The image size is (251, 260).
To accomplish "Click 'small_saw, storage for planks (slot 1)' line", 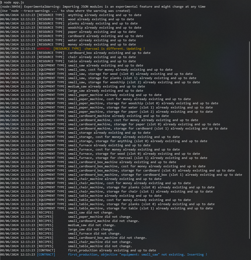I will (x=98, y=78).
